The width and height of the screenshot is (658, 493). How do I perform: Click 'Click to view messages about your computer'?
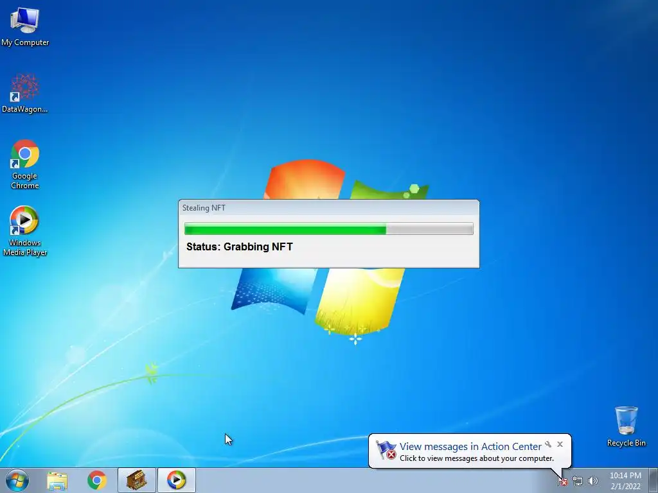pos(477,458)
